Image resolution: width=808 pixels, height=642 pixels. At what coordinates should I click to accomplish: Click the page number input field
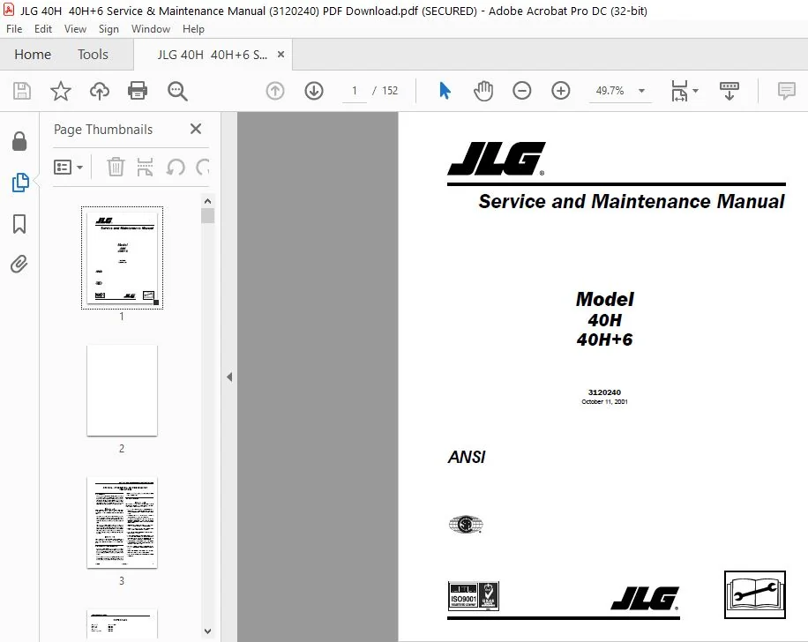[355, 91]
